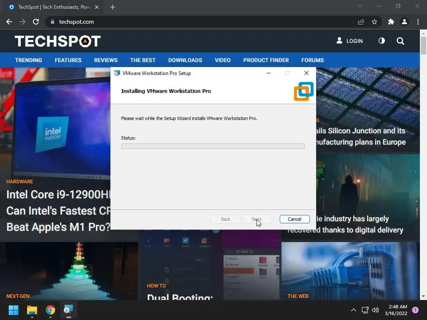
Task: Click the browser forward arrow
Action: coord(23,22)
